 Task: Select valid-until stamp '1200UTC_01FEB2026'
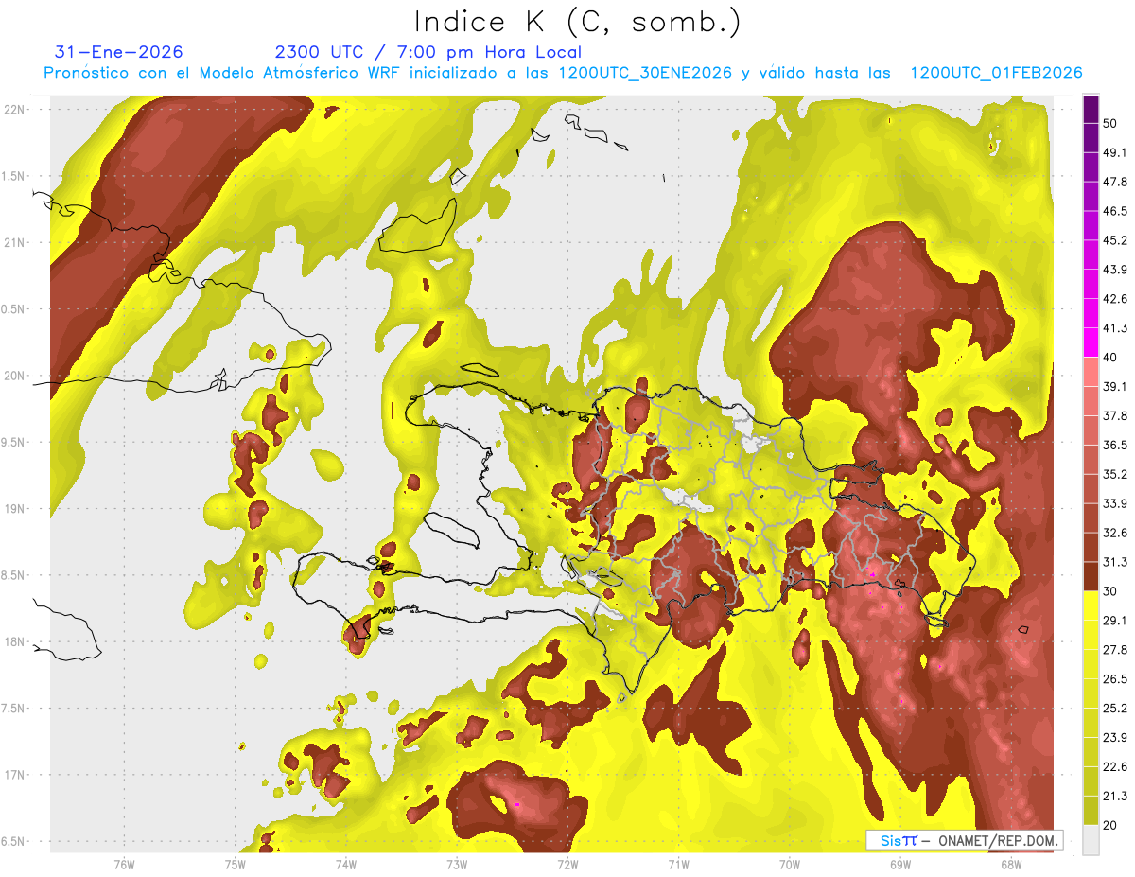[x=996, y=73]
